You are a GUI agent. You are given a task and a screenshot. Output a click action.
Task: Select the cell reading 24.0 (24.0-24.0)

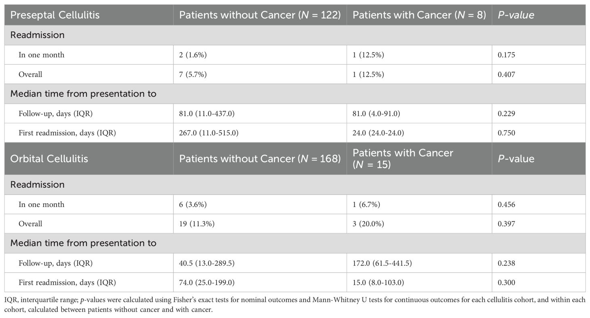click(x=378, y=133)
